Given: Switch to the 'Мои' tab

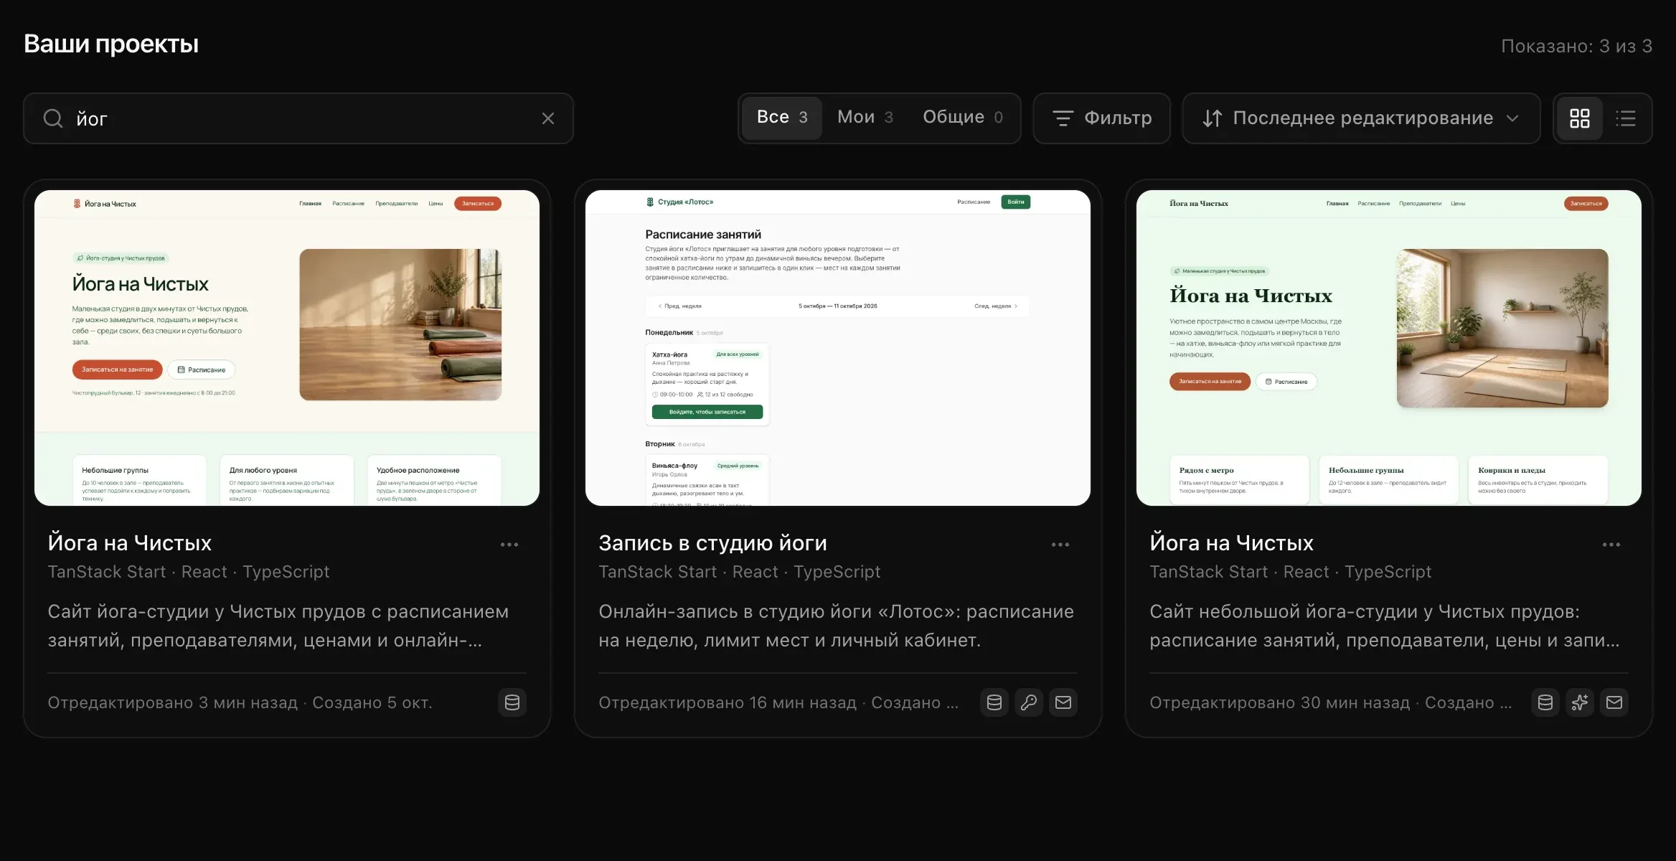Looking at the screenshot, I should (865, 118).
